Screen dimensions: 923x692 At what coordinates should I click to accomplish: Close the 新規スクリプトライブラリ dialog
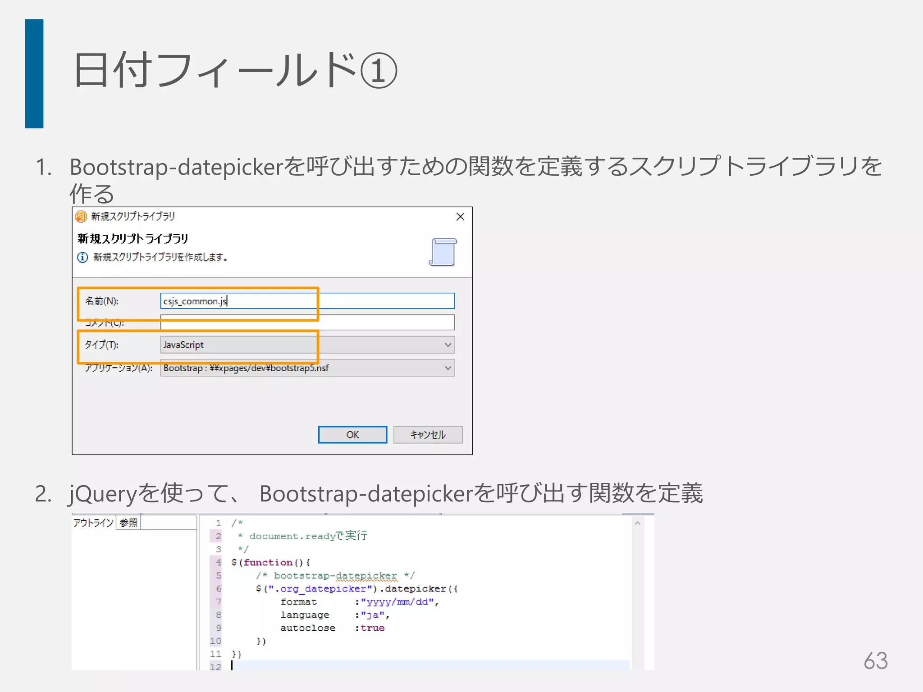[460, 217]
